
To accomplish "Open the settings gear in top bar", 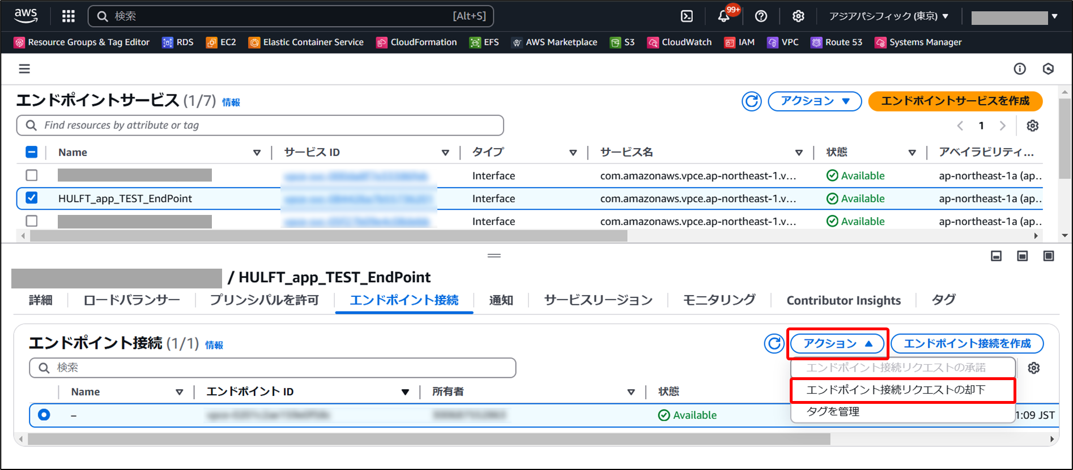I will (798, 16).
